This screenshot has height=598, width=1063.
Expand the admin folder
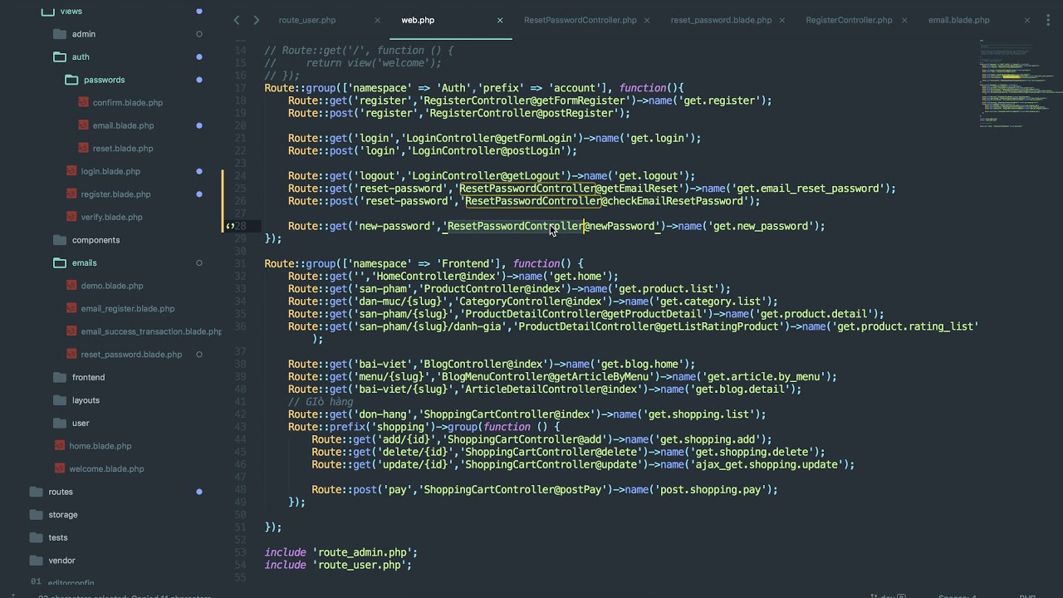point(59,34)
